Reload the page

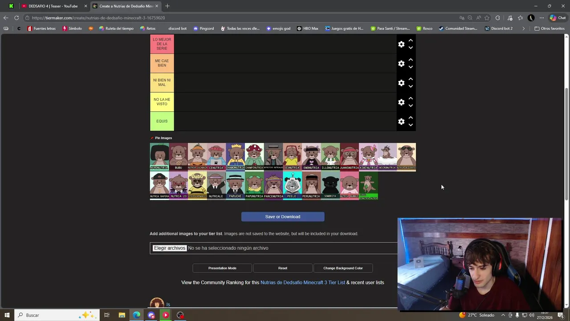click(16, 18)
